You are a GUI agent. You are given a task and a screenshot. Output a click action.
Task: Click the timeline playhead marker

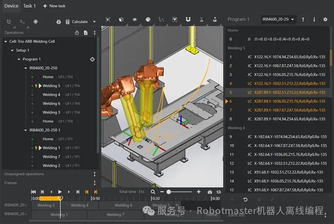61,198
